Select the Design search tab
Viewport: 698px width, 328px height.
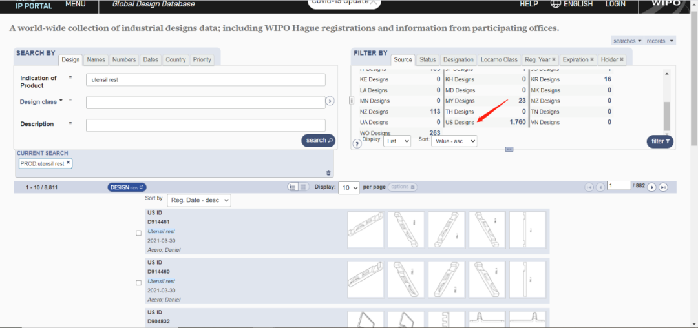[70, 59]
